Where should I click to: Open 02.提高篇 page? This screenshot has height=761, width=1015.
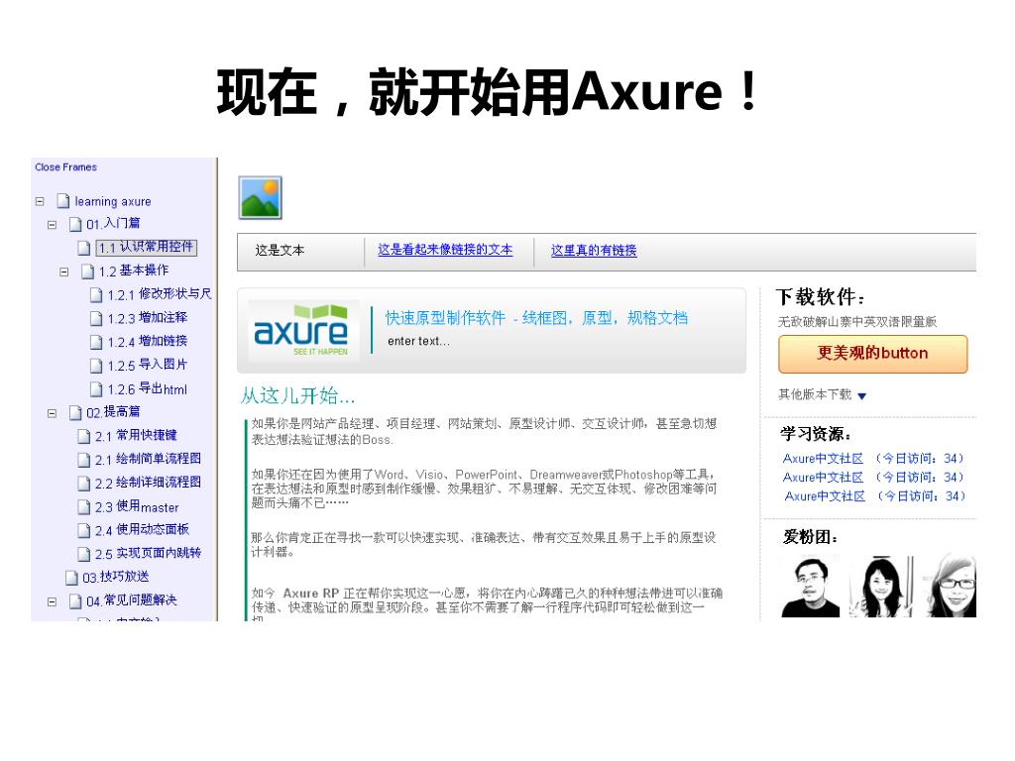(x=113, y=412)
